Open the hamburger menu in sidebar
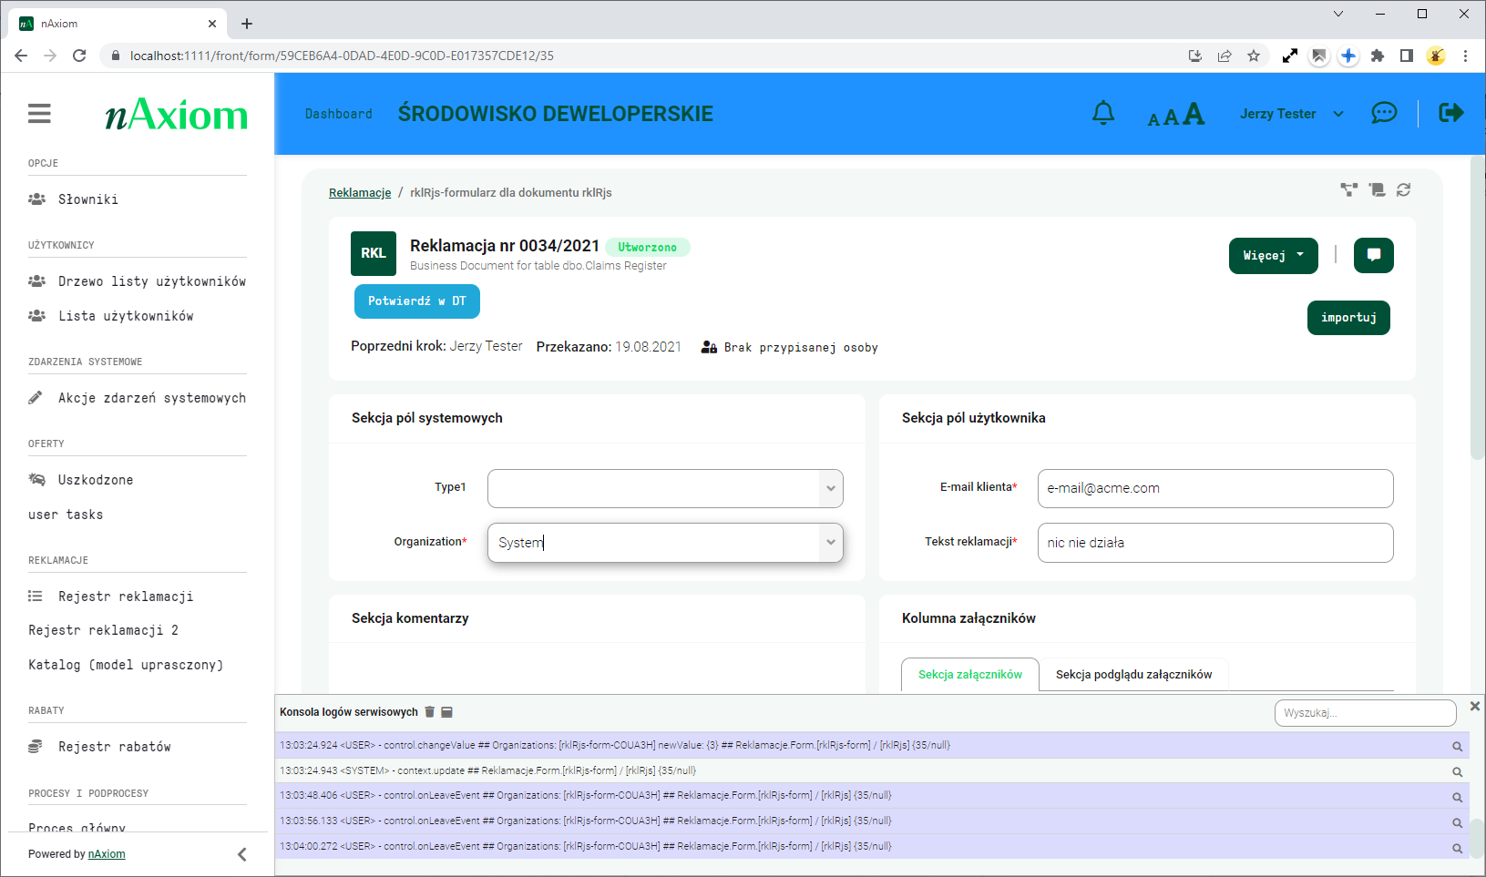1486x877 pixels. pyautogui.click(x=39, y=114)
